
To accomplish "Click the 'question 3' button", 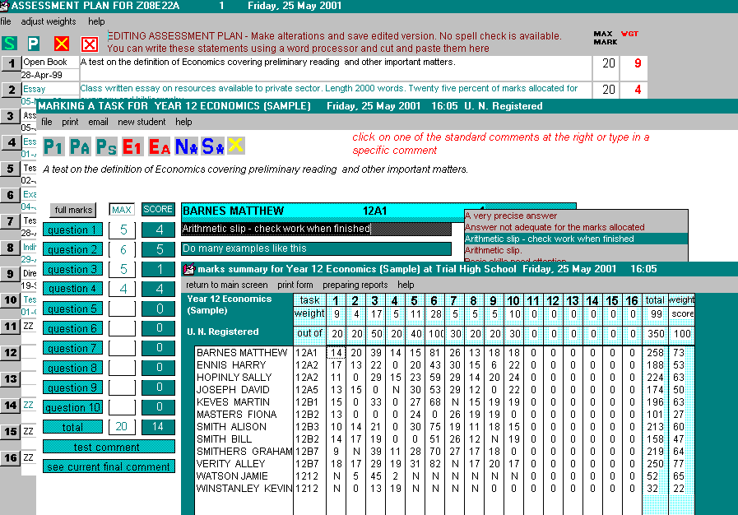I will pos(72,269).
